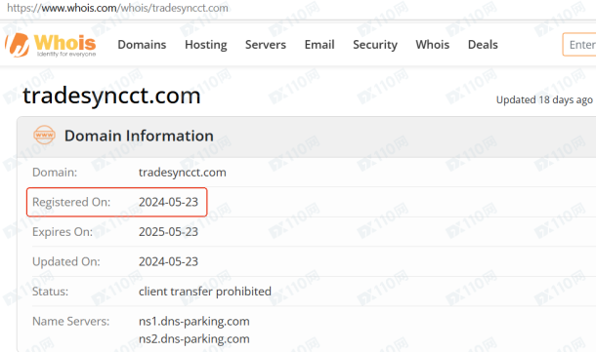
Task: Click the 'Updated On:' label
Action: pos(66,261)
